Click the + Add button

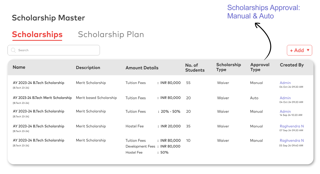click(297, 50)
